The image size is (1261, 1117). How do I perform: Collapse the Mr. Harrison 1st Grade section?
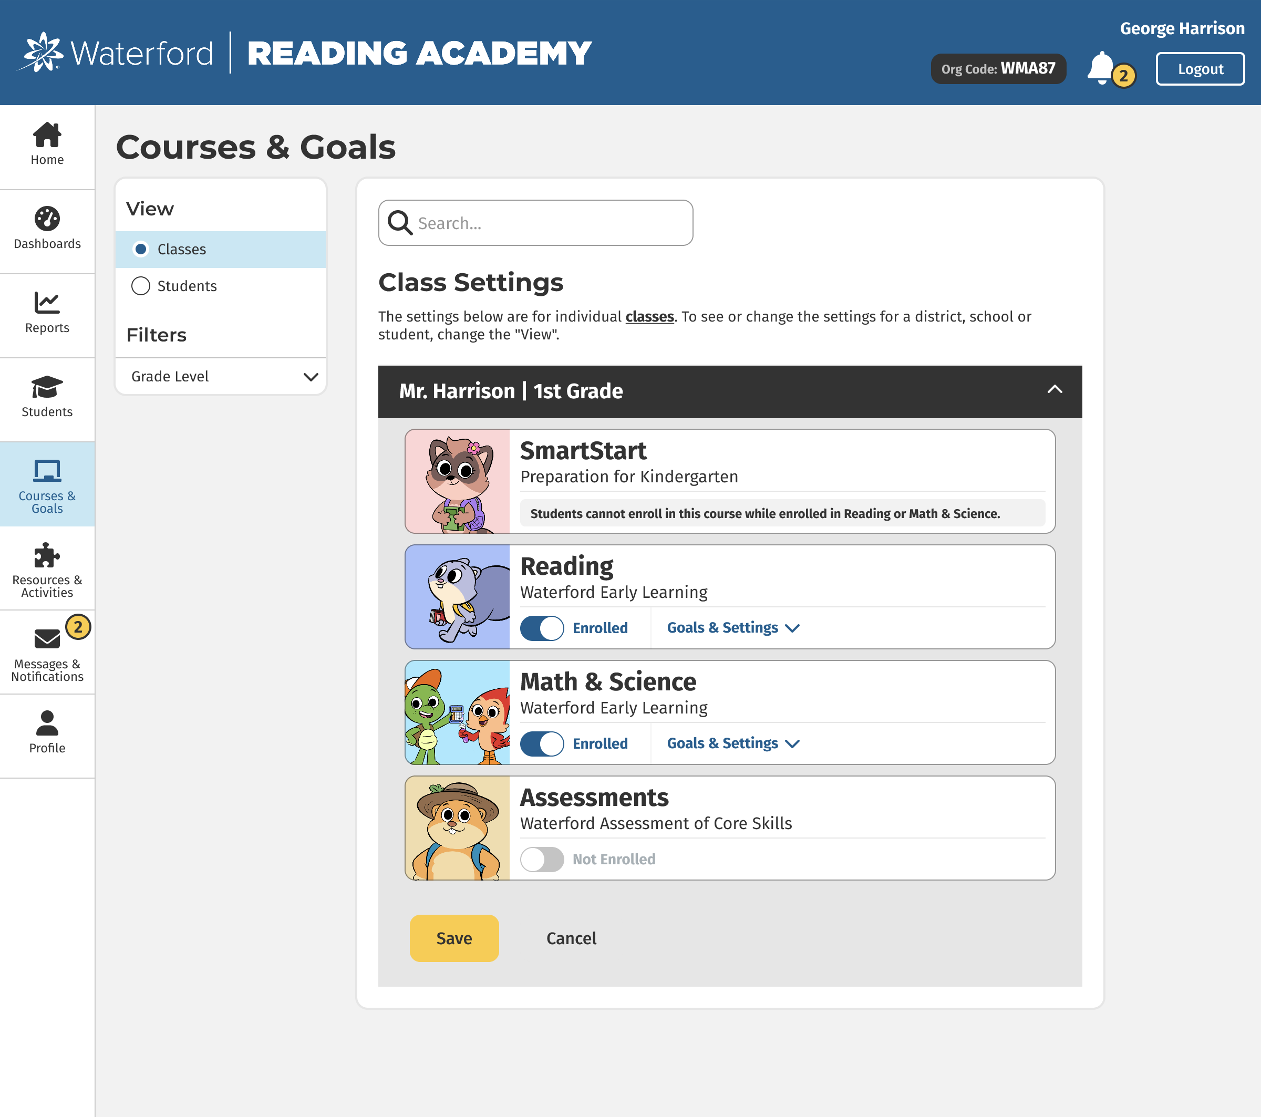[x=1055, y=390]
